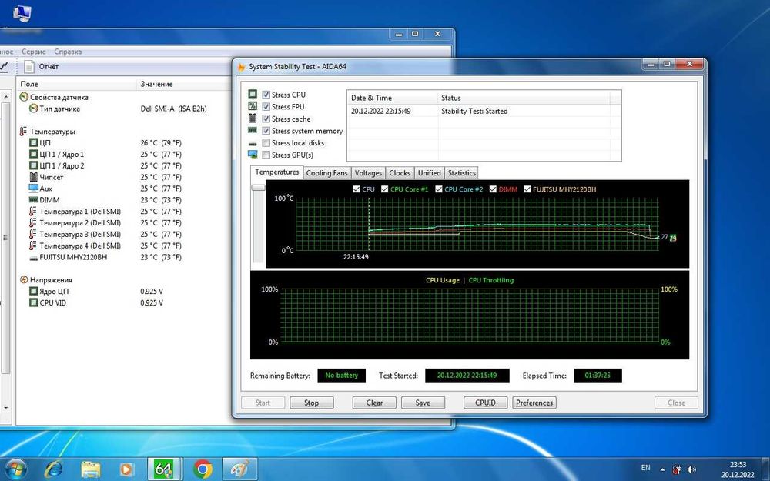
Task: Click the Поле column header
Action: (x=76, y=84)
